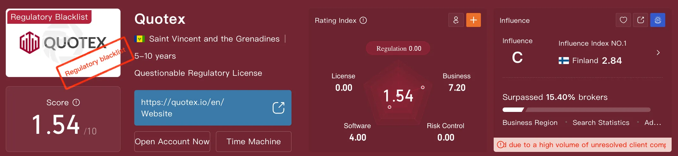
Task: Click the Score 1.54 /10 value
Action: (64, 125)
